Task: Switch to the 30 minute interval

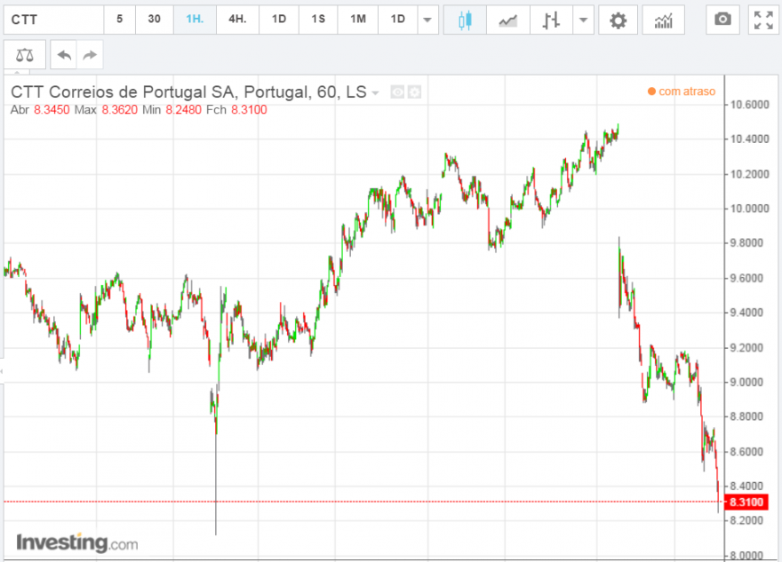Action: coord(154,20)
